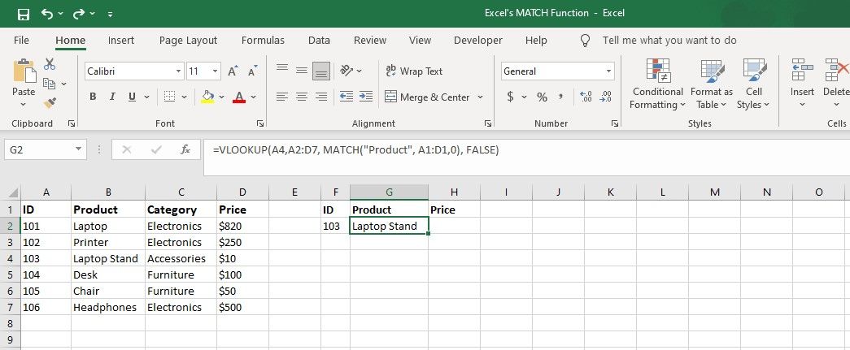Open Format as Table gallery
850x350 pixels.
(712, 84)
